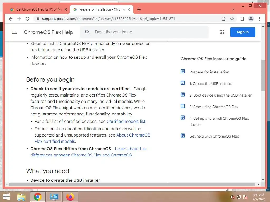270x202 pixels.
Task: Open About ChromeOS Flex certified models link
Action: (92, 138)
